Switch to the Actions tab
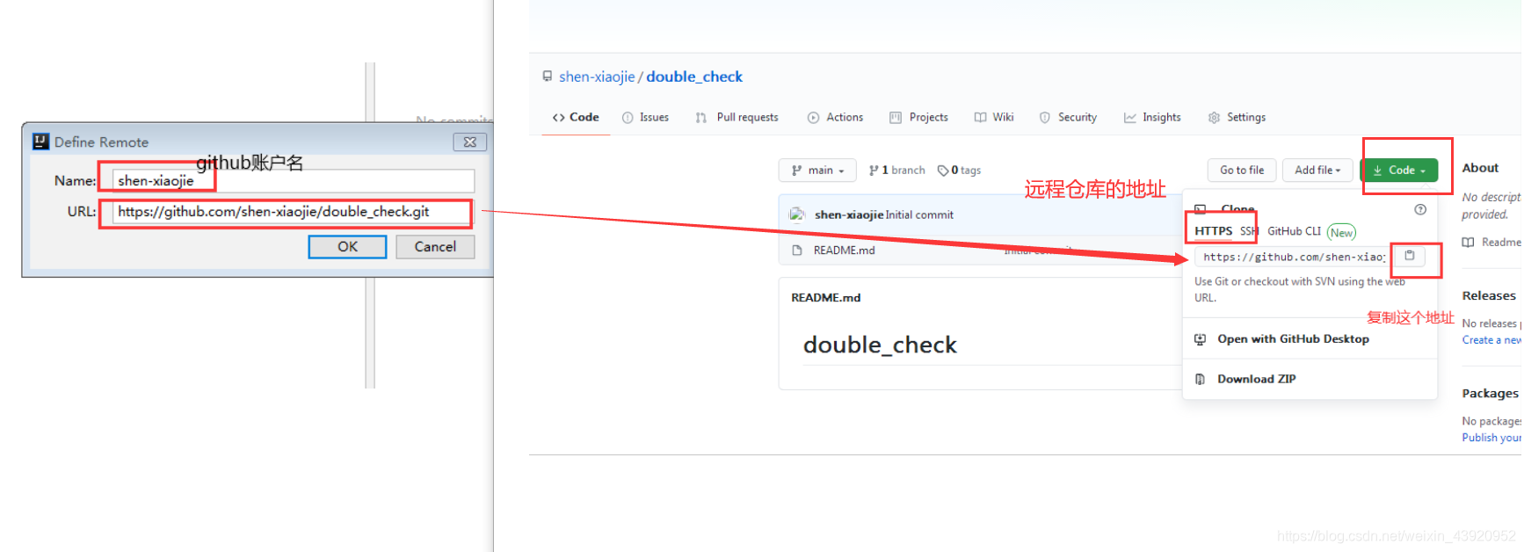1524x552 pixels. click(835, 117)
